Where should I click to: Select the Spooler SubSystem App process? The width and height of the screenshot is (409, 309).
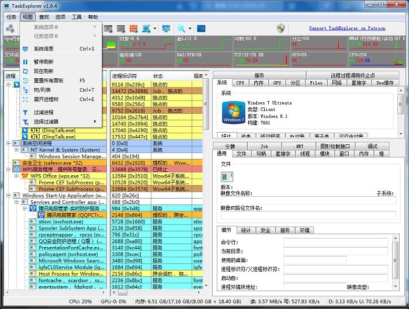[68, 228]
